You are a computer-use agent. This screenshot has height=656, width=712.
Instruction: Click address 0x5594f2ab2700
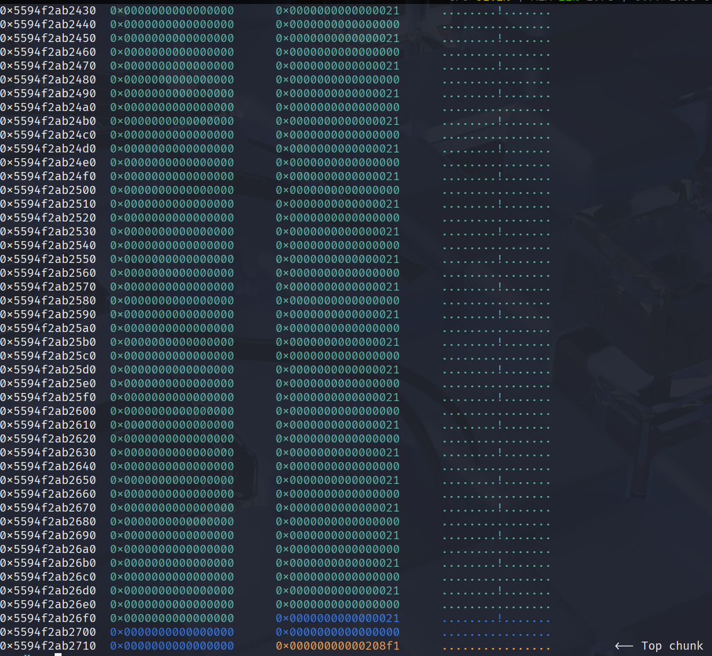tap(48, 632)
